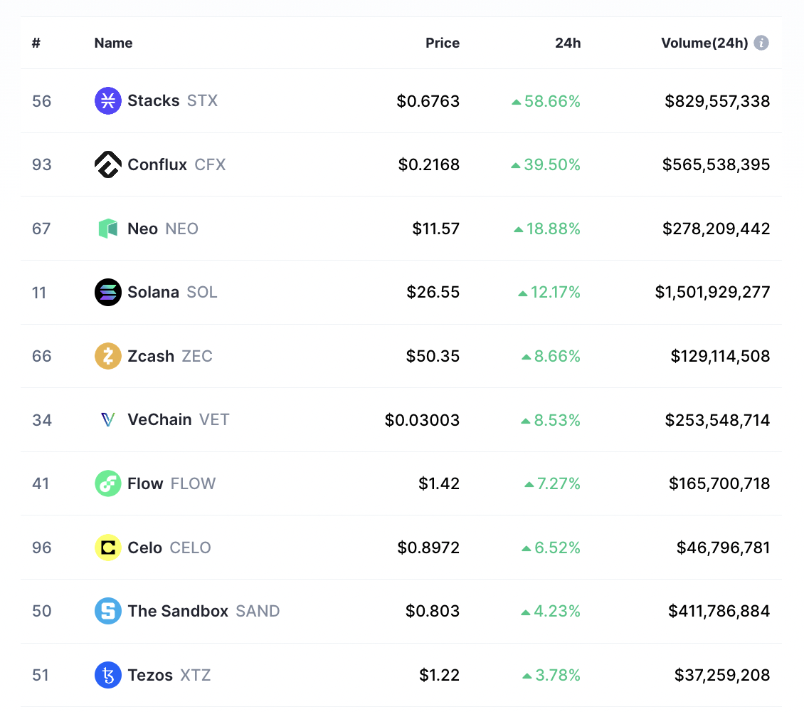Click the Solana coin icon
Image resolution: width=804 pixels, height=712 pixels.
point(107,292)
